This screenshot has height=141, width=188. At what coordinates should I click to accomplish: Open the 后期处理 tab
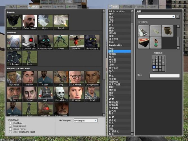(126, 6)
